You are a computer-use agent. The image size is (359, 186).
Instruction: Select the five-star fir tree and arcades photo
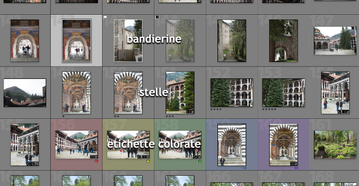[284, 93]
